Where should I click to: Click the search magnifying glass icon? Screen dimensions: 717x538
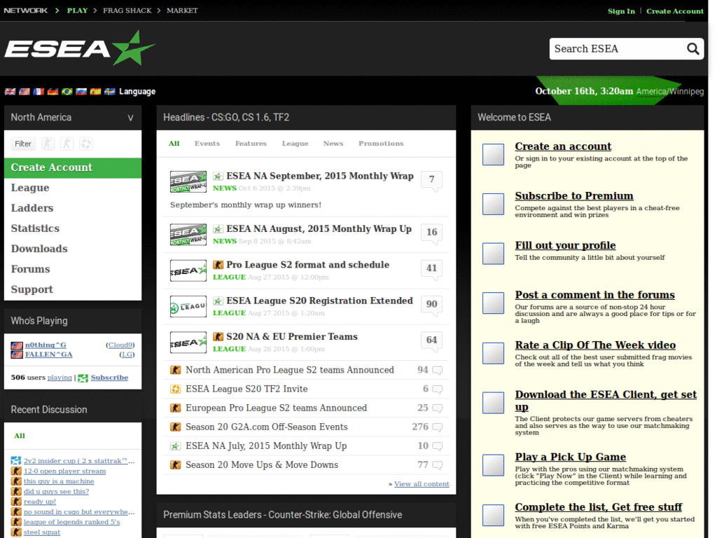pyautogui.click(x=692, y=48)
